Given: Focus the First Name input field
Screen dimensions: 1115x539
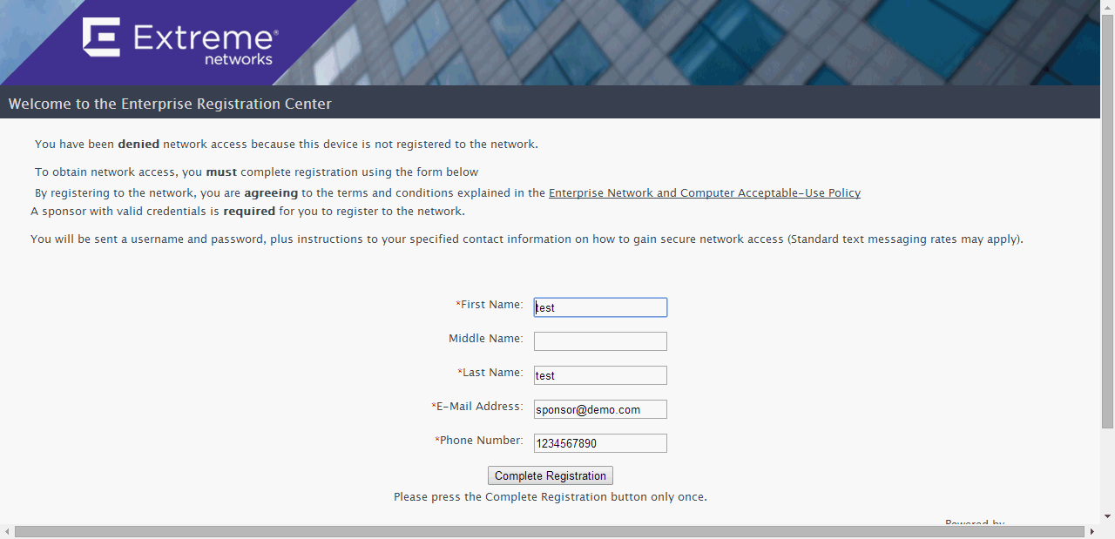Looking at the screenshot, I should tap(600, 307).
